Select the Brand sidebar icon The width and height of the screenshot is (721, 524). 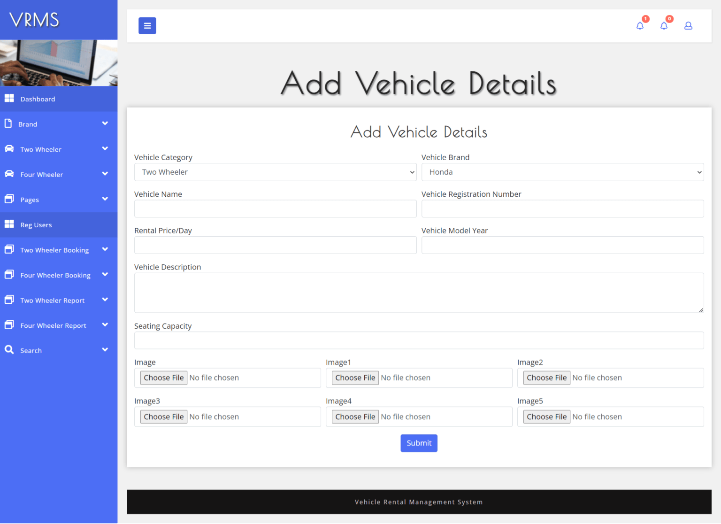(x=9, y=123)
